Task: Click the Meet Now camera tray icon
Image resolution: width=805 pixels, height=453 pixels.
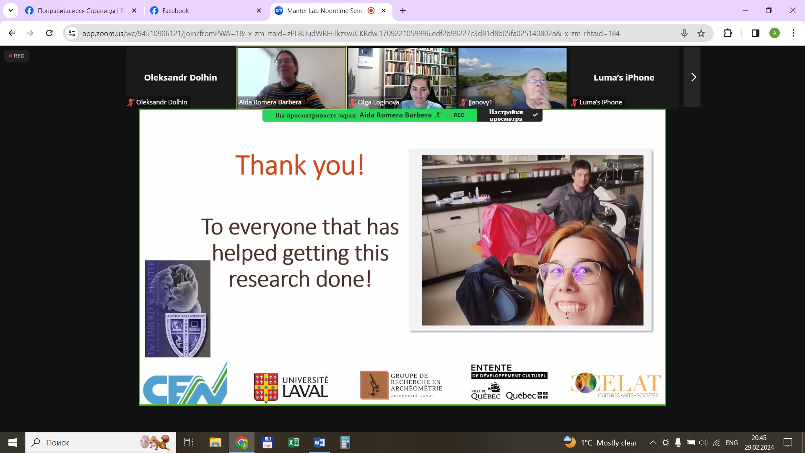Action: pyautogui.click(x=666, y=443)
